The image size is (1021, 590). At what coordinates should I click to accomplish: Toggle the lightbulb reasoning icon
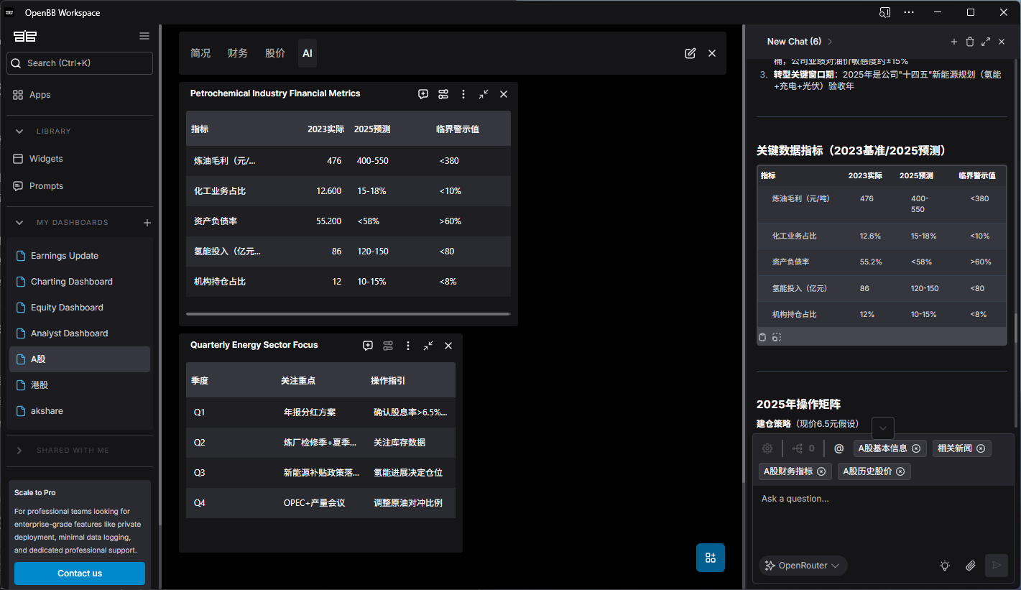click(x=945, y=566)
